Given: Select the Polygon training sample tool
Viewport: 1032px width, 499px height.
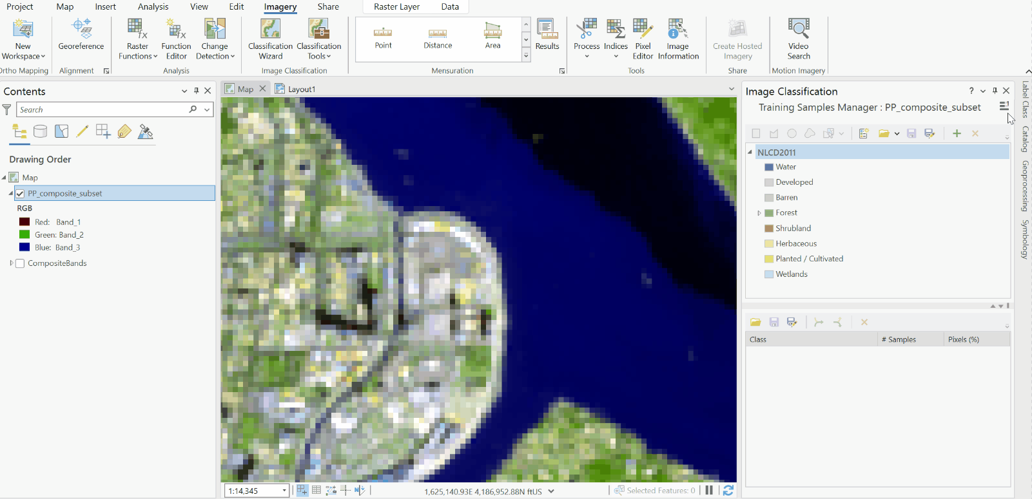Looking at the screenshot, I should tap(774, 133).
